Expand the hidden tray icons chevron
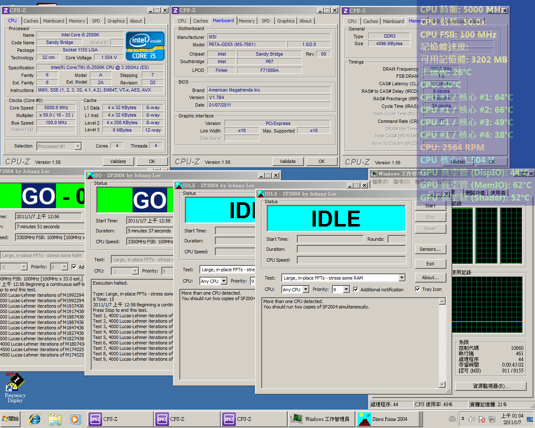 pos(463,419)
